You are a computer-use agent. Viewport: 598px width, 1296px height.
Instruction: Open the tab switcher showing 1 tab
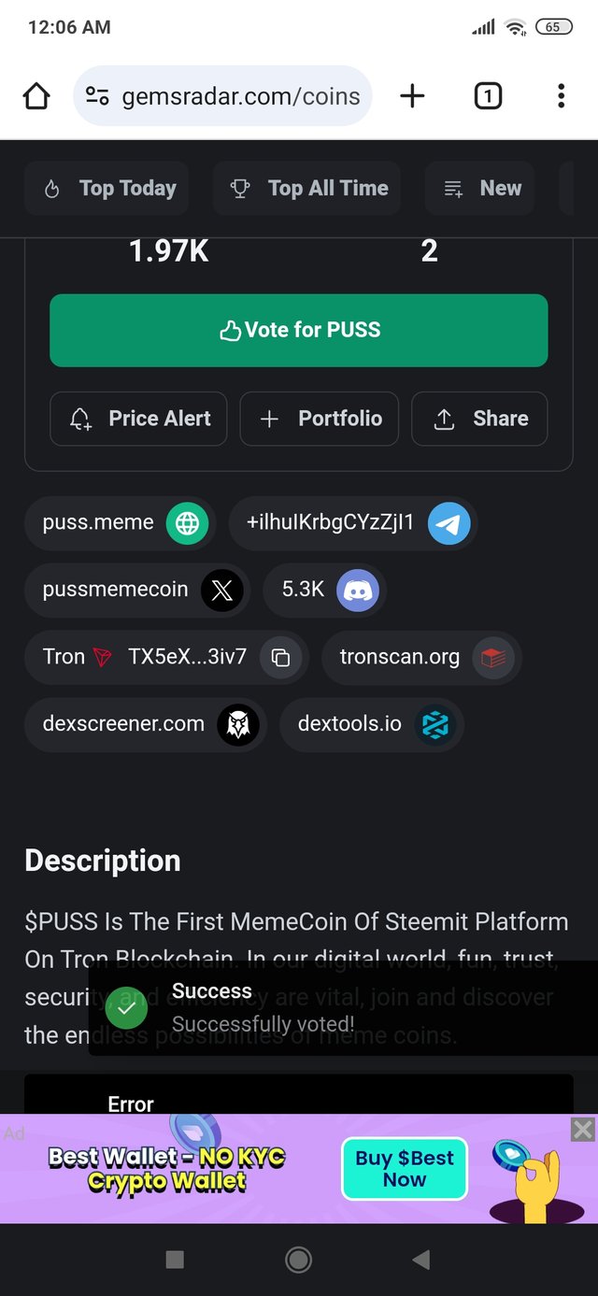(488, 95)
